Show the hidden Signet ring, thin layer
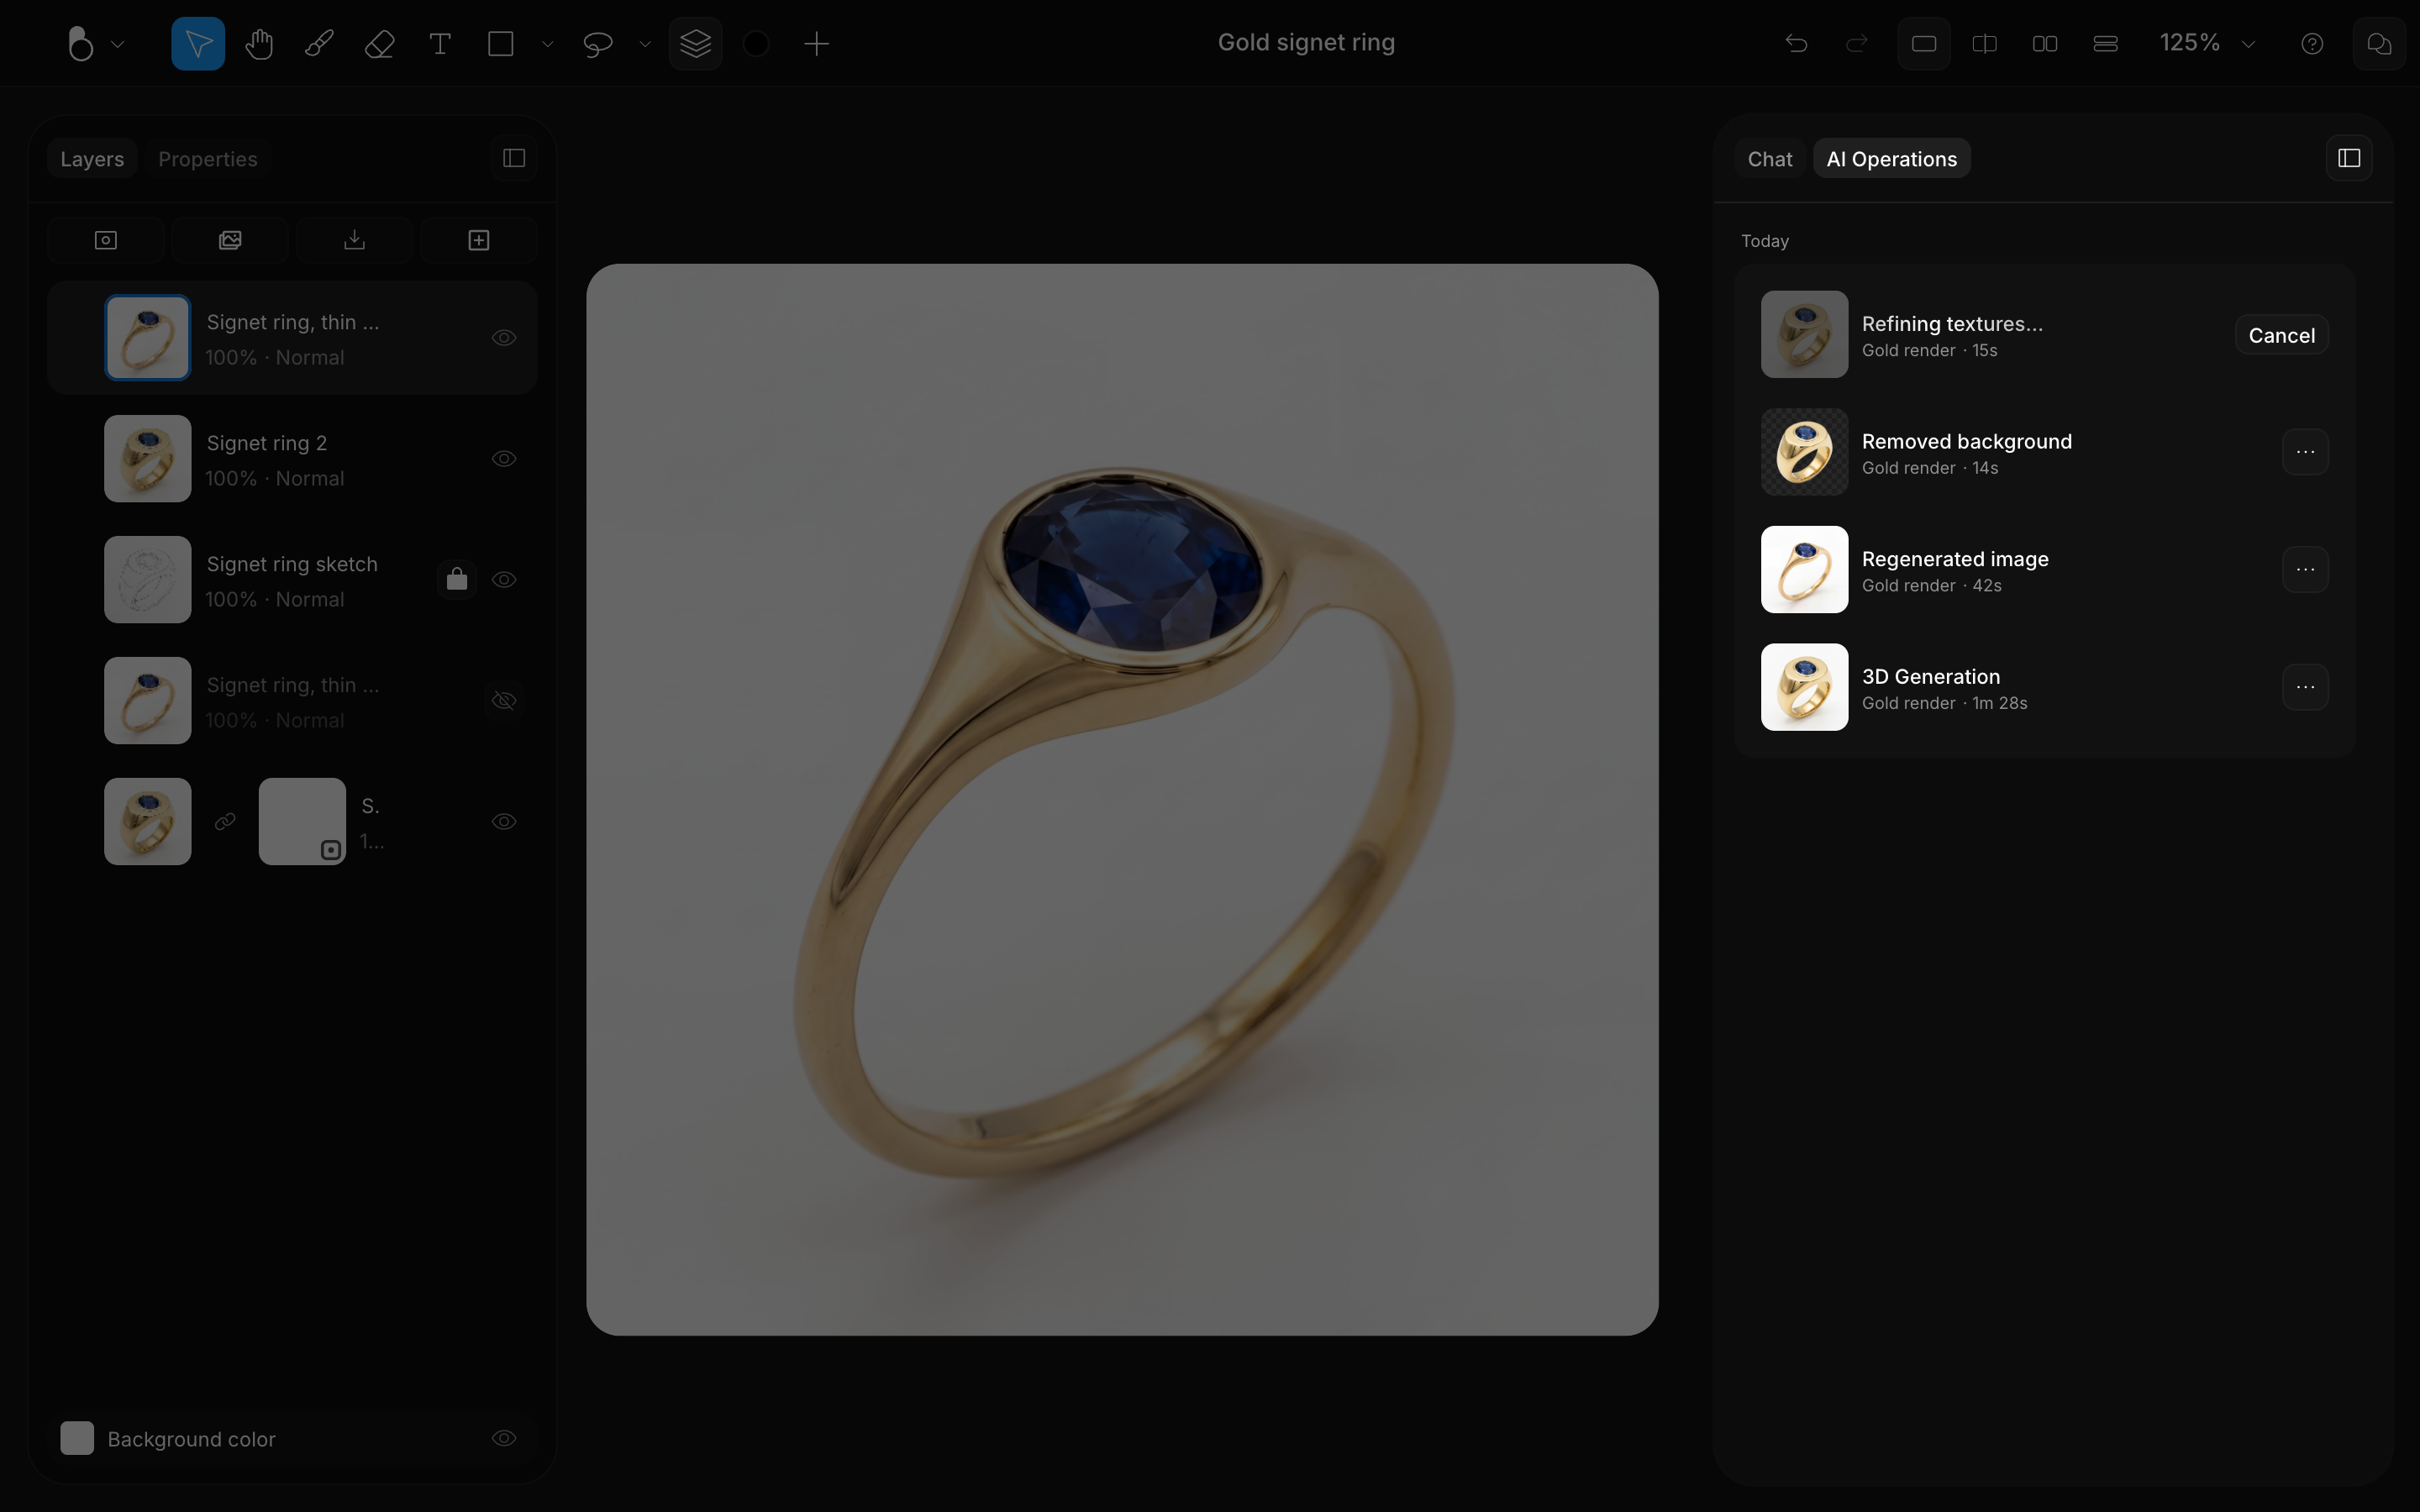This screenshot has height=1512, width=2420. (x=504, y=700)
